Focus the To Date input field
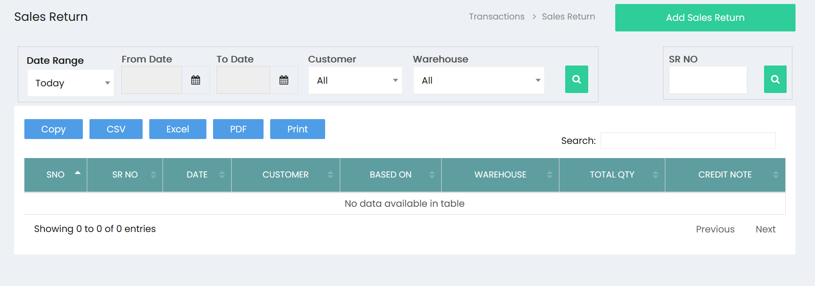815x286 pixels. [243, 80]
